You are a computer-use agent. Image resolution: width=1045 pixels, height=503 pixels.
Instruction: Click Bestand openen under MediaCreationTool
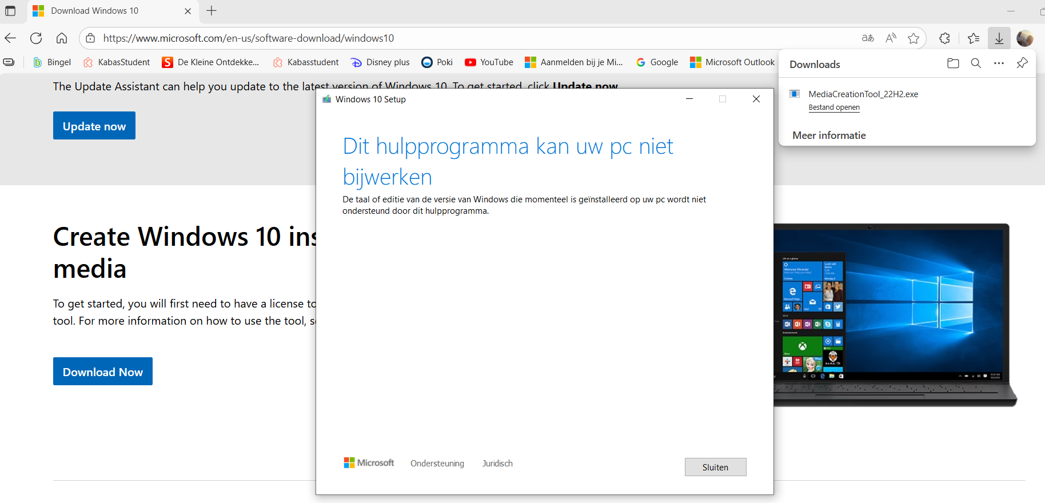click(x=834, y=107)
